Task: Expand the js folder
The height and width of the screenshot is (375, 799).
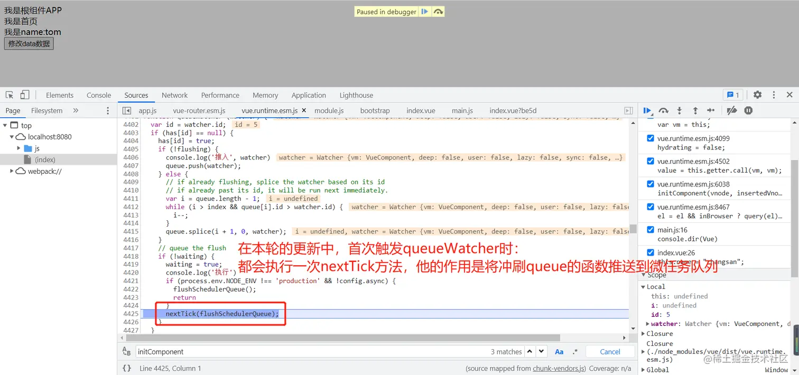Action: click(x=19, y=148)
